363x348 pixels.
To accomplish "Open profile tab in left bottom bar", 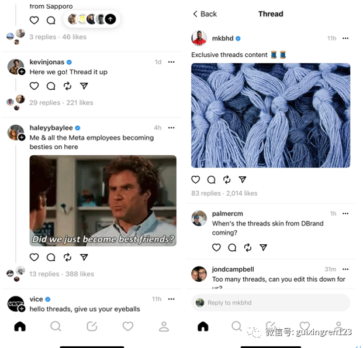I will click(164, 326).
